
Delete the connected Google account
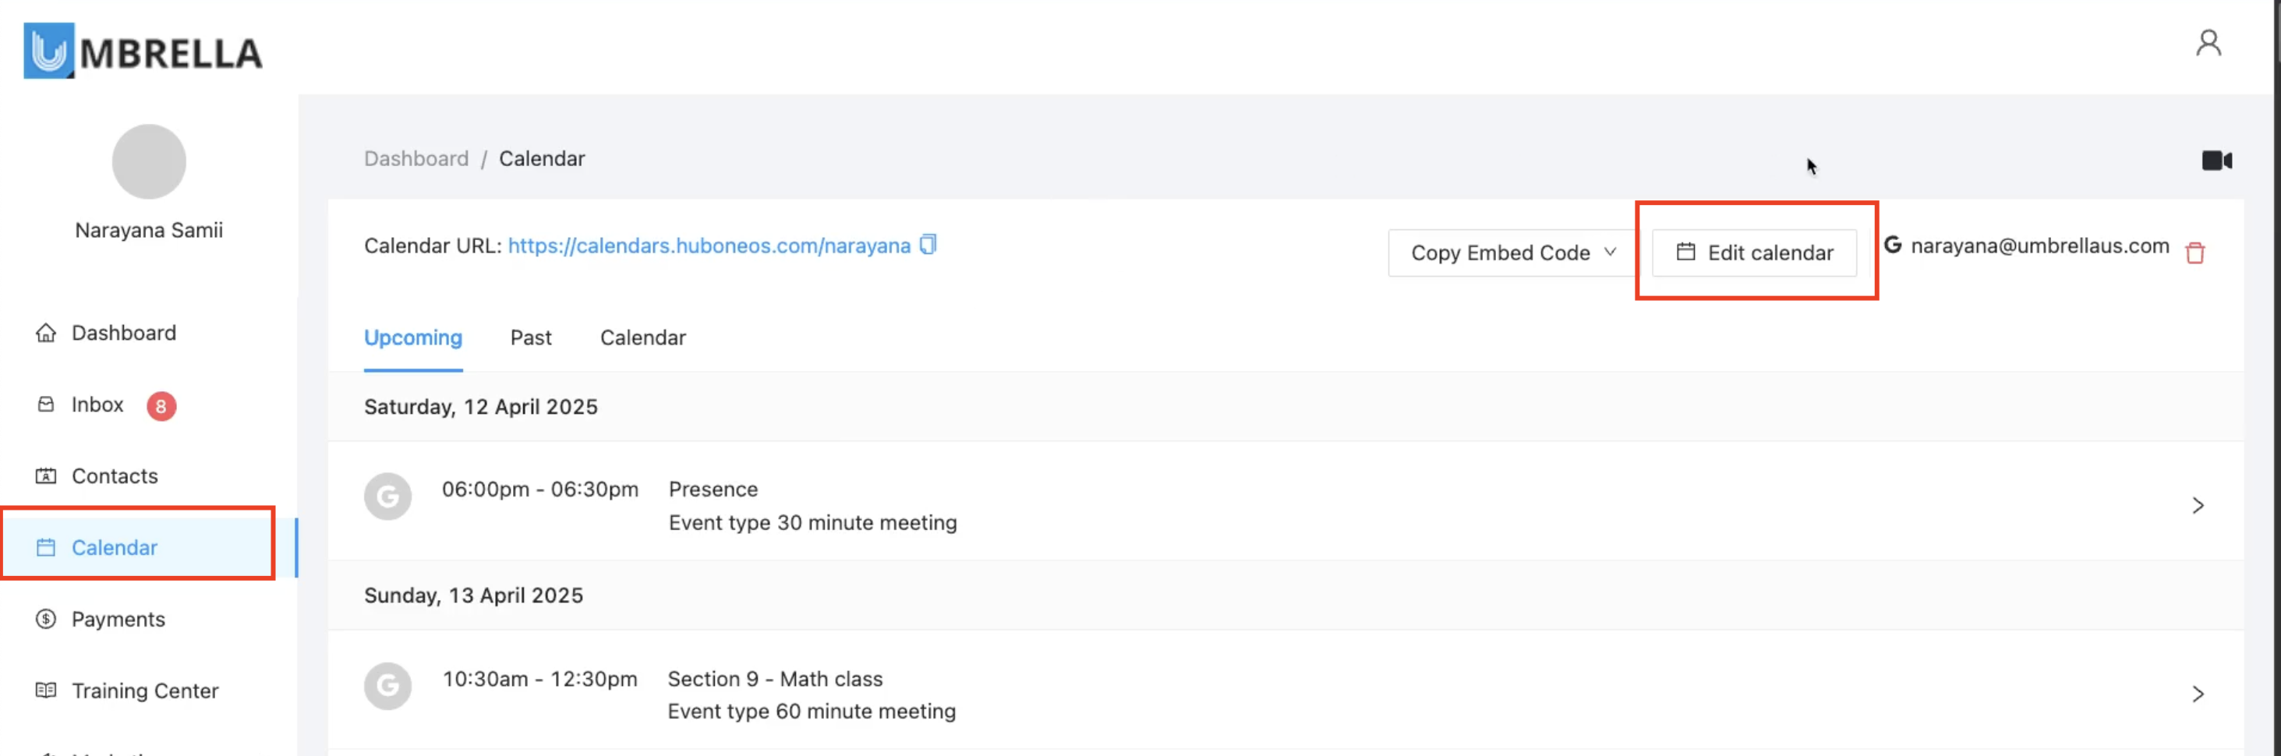tap(2194, 253)
